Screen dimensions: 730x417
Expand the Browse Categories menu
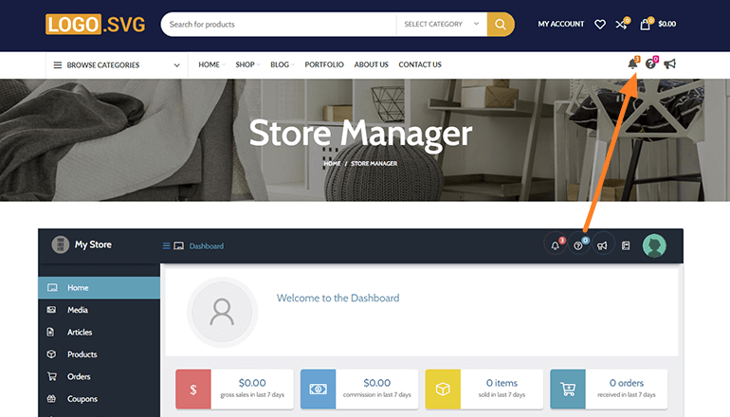point(116,65)
